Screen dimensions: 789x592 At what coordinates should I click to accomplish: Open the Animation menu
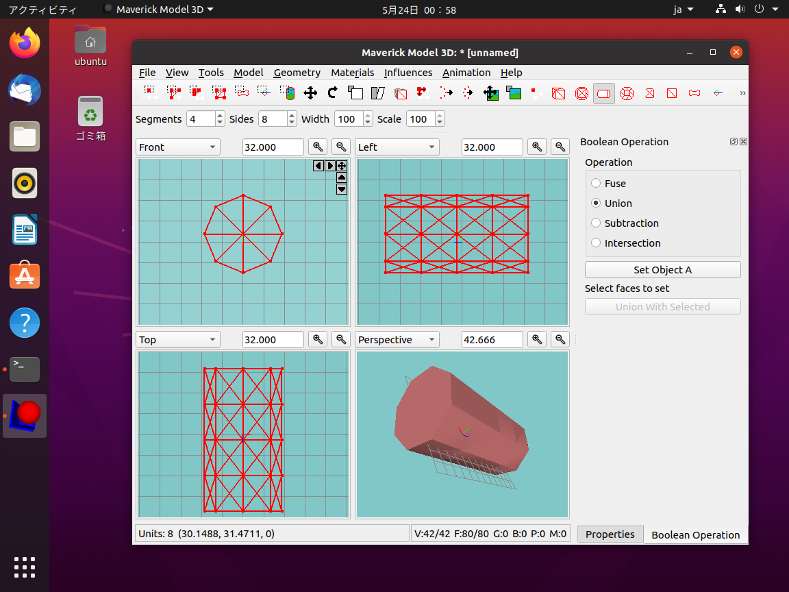click(x=466, y=73)
